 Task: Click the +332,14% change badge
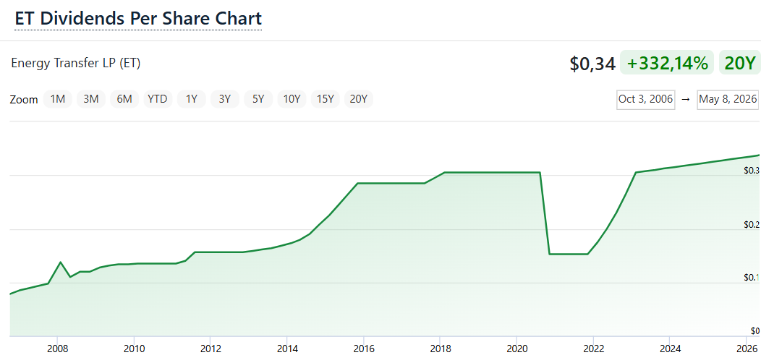click(x=667, y=63)
